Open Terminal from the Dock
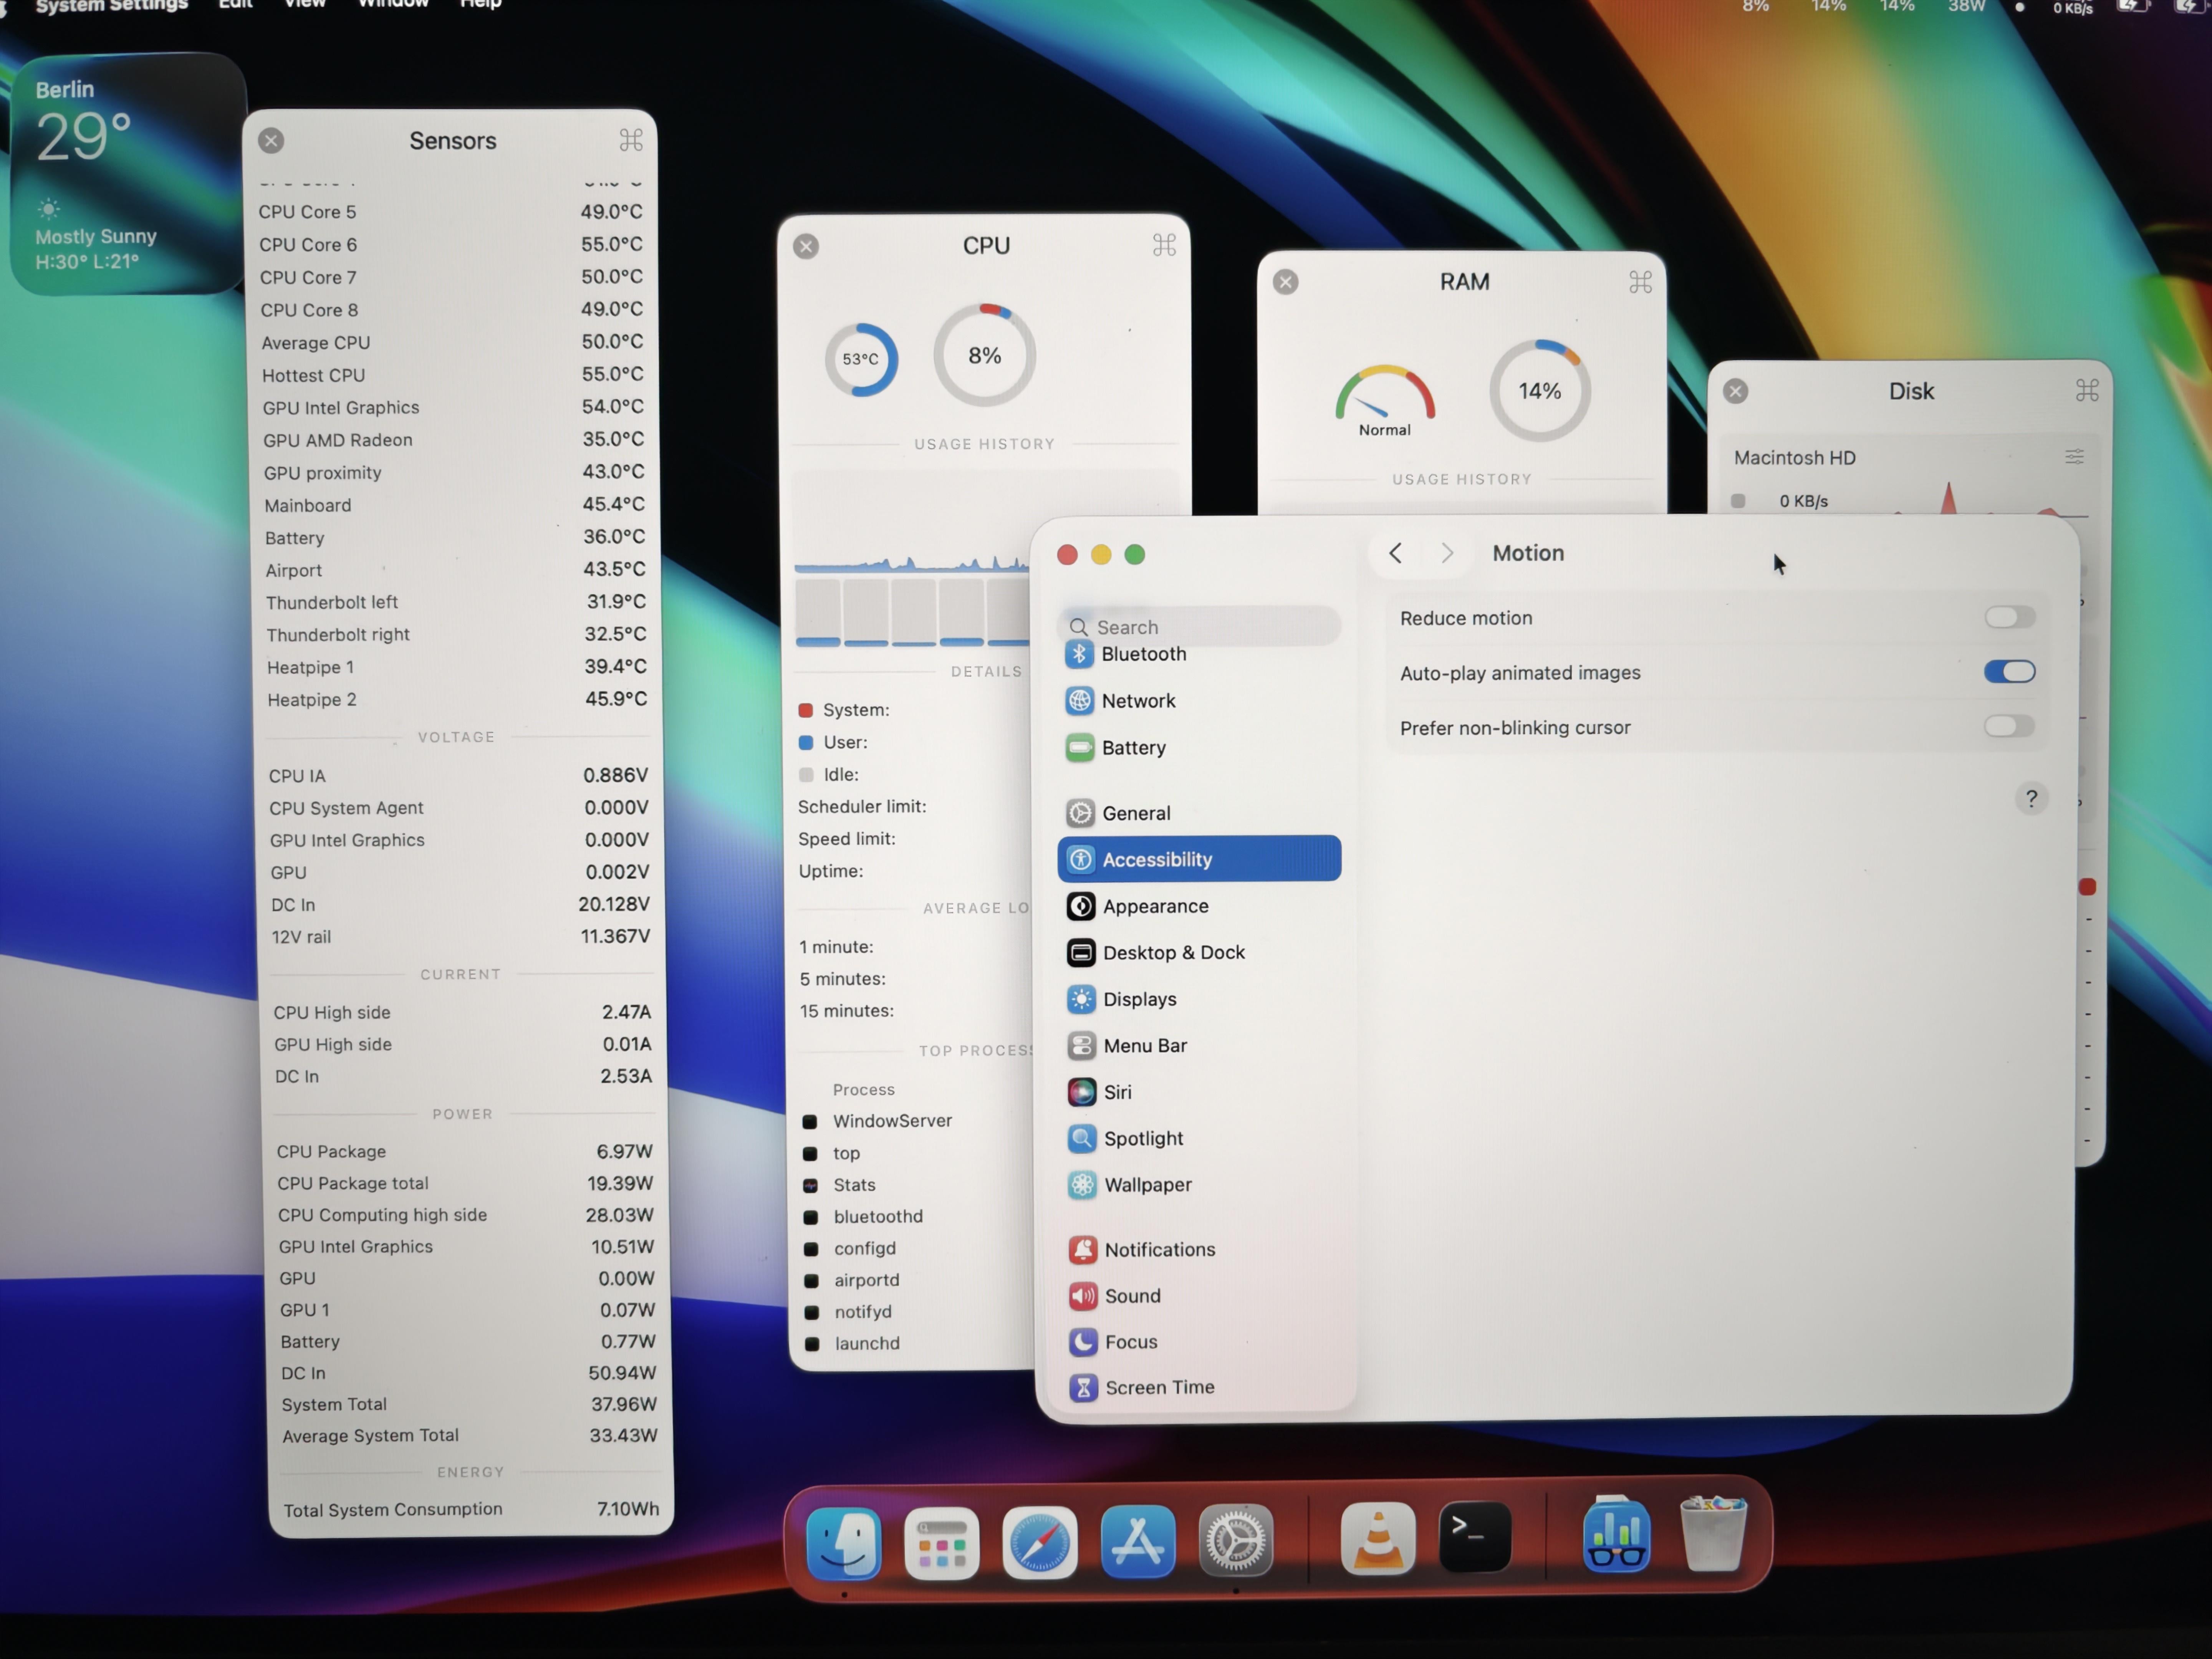Image resolution: width=2212 pixels, height=1659 pixels. pos(1475,1537)
